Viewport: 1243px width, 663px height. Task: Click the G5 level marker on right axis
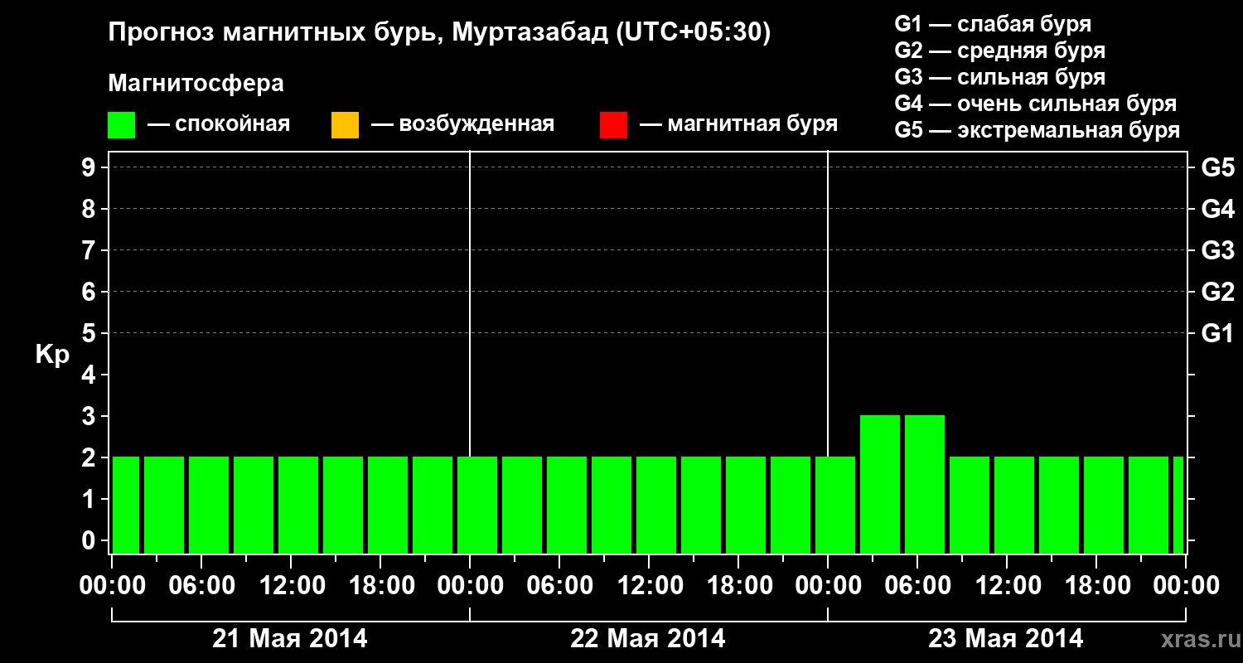coord(1217,168)
